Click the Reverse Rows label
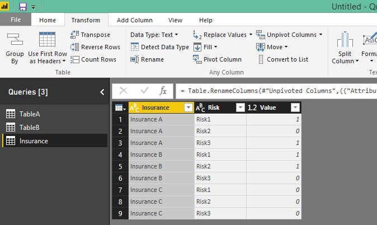Screen dimensions: 377x225 (x=101, y=47)
